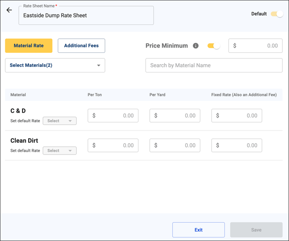289x241 pixels.
Task: Edit Clean Dirt Per Yard rate
Action: 175,145
